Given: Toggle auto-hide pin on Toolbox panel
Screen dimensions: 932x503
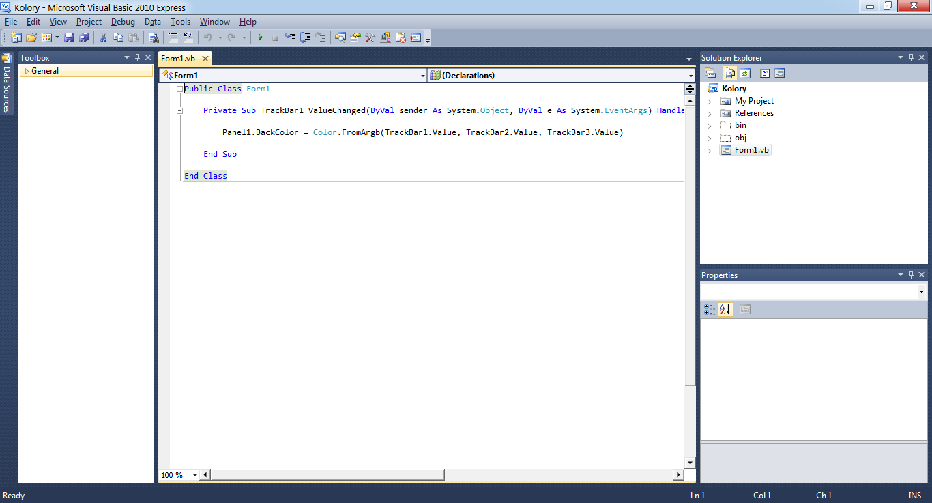Looking at the screenshot, I should 137,58.
